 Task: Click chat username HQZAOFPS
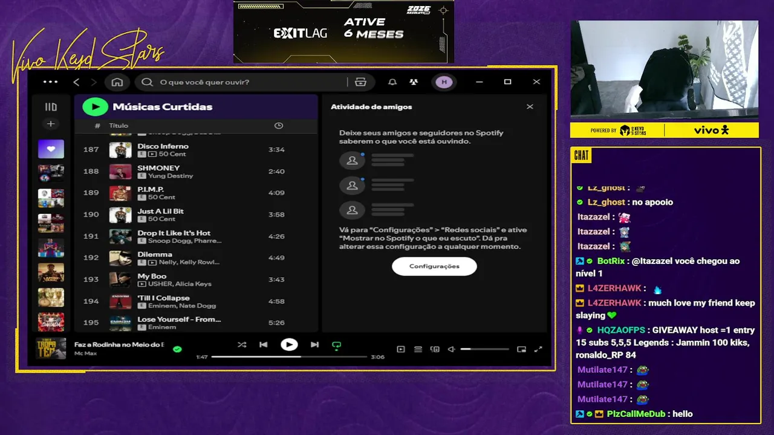tap(622, 330)
